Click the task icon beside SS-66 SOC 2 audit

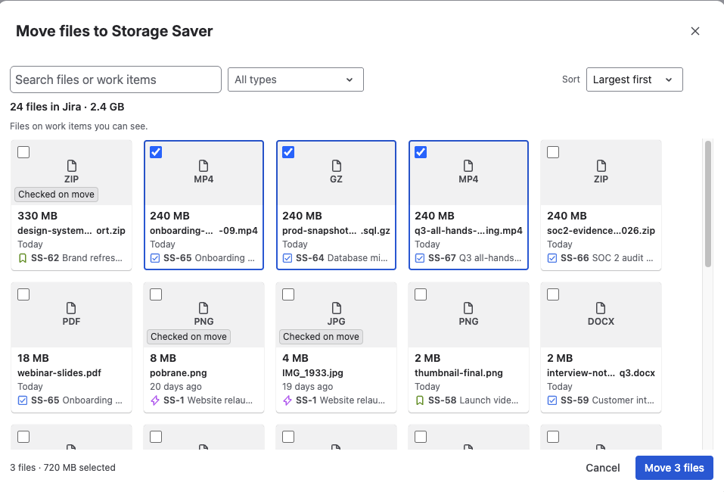click(552, 258)
